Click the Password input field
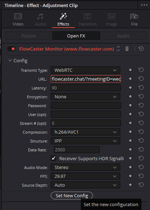 click(86, 105)
